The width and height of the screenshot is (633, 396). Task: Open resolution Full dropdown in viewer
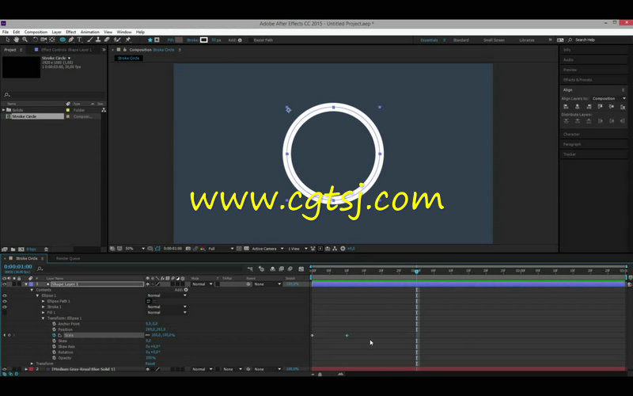[x=221, y=249]
